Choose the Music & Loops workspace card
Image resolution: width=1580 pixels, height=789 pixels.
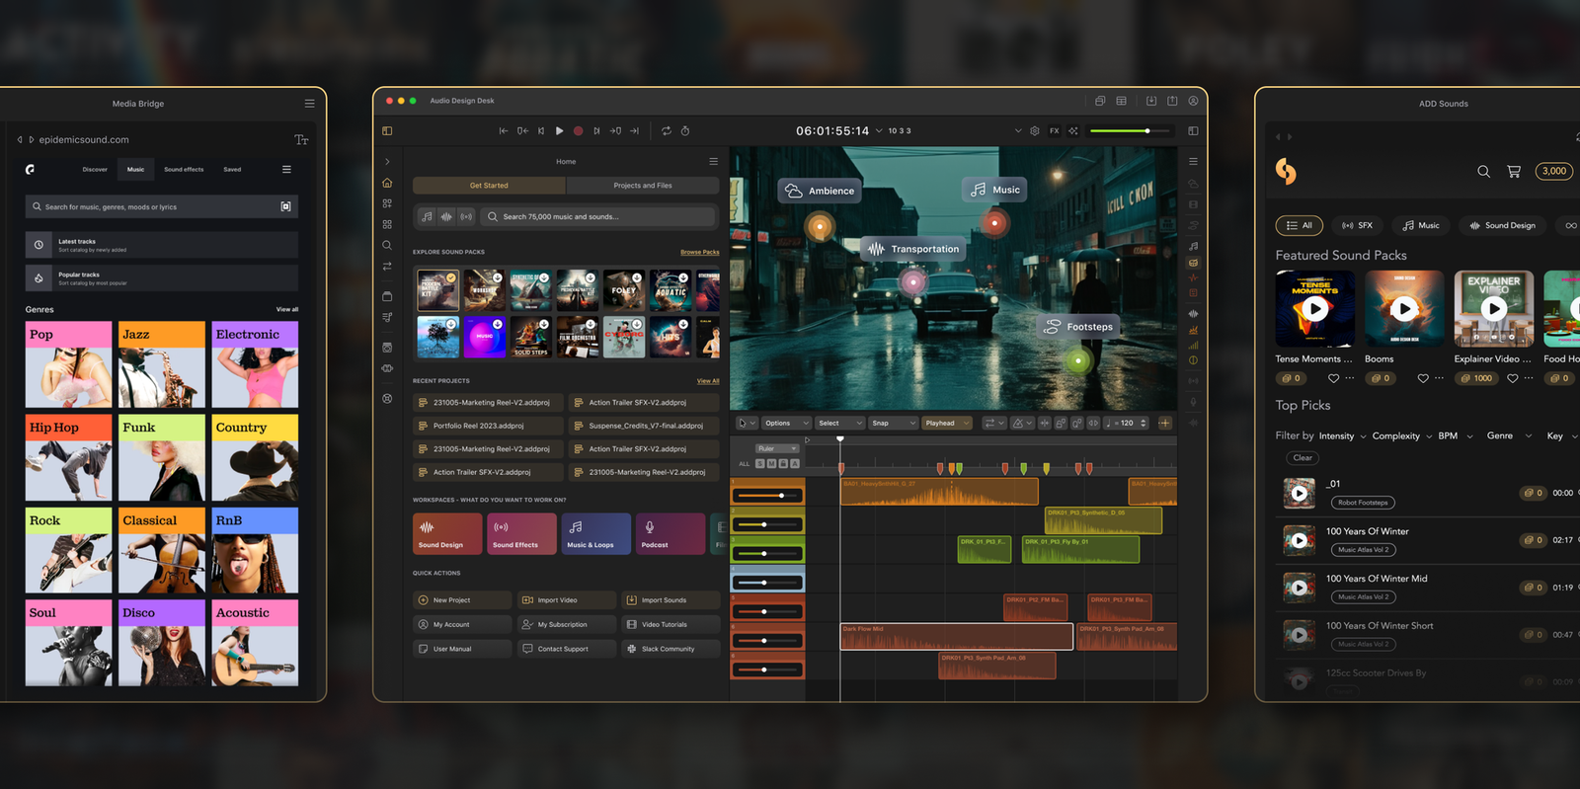(x=596, y=533)
